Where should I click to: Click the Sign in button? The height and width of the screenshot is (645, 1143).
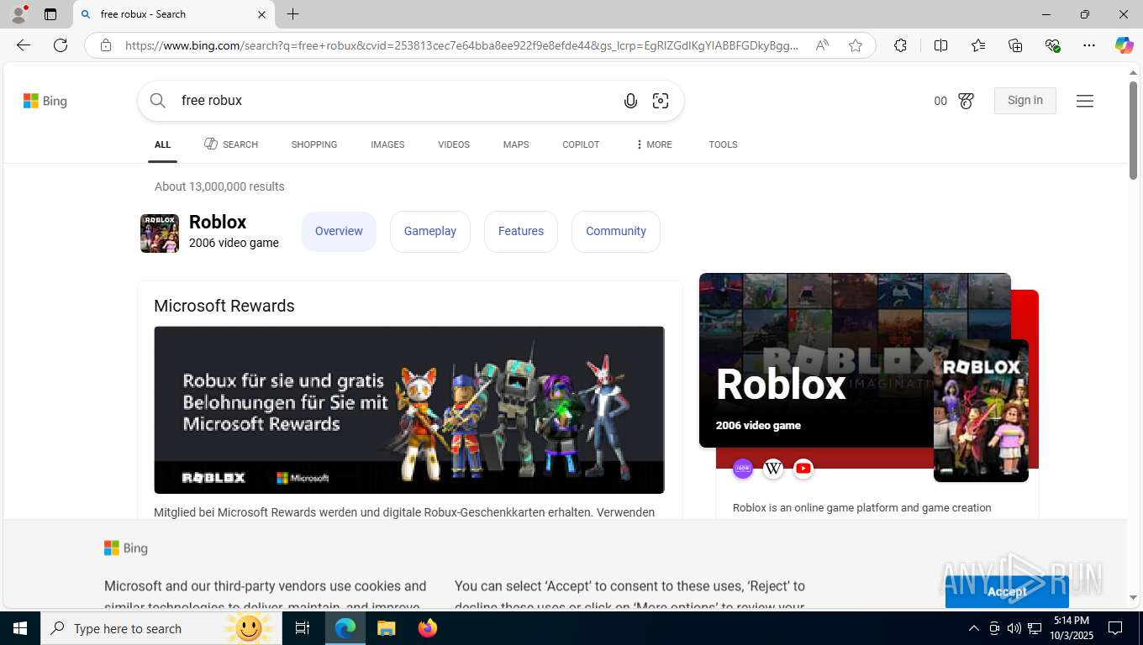coord(1024,101)
